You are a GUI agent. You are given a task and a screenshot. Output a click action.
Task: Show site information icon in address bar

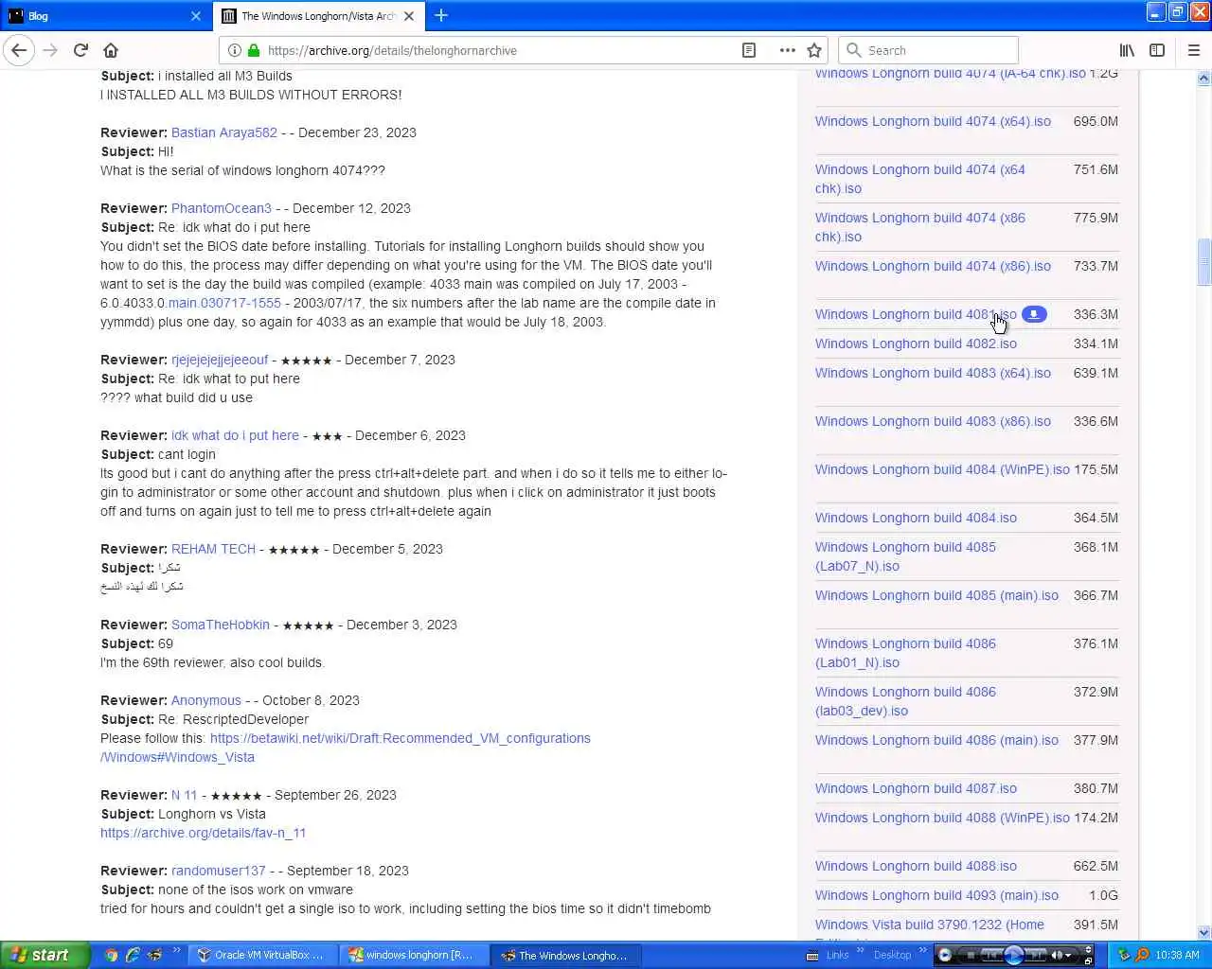point(235,50)
